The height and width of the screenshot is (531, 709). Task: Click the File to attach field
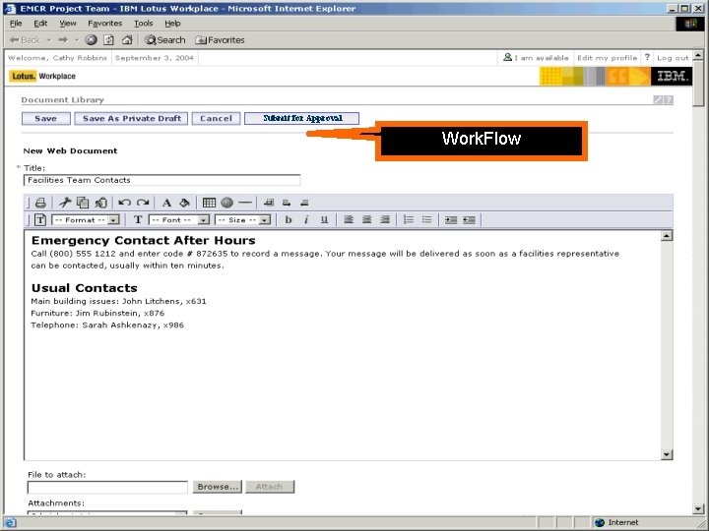[x=107, y=487]
